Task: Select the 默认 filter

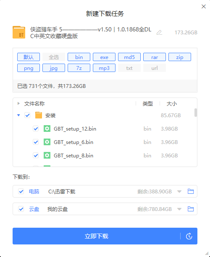Action: point(29,57)
